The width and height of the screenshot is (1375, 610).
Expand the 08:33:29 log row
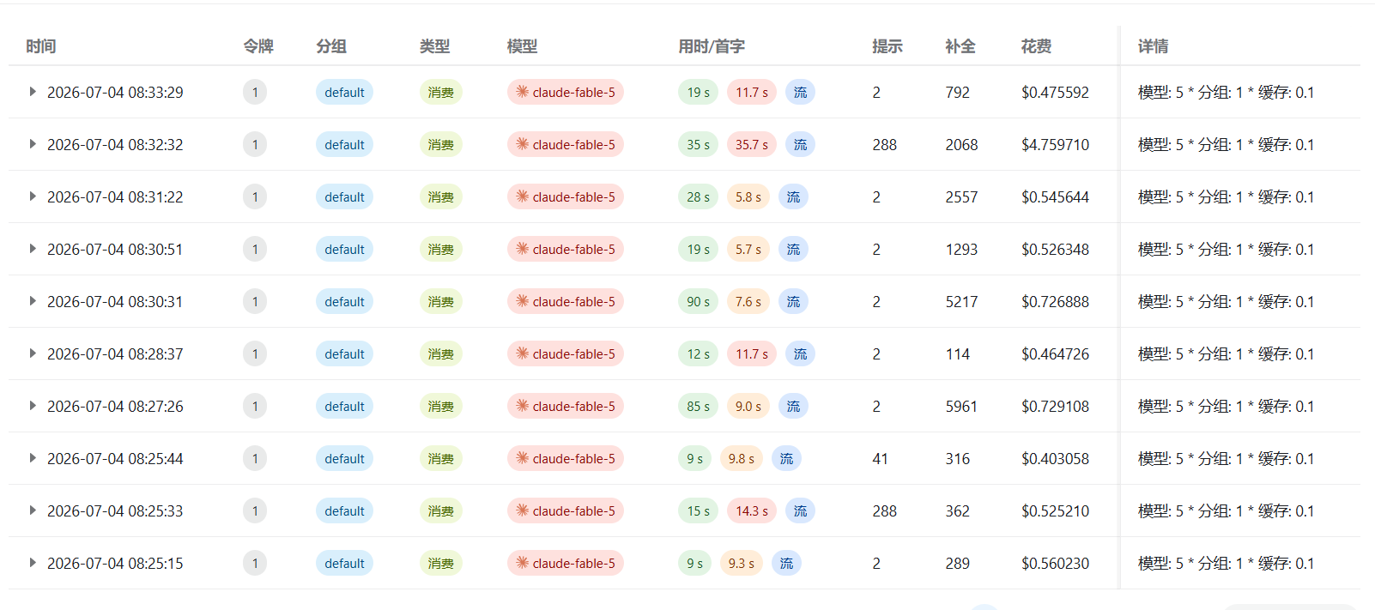pyautogui.click(x=33, y=92)
